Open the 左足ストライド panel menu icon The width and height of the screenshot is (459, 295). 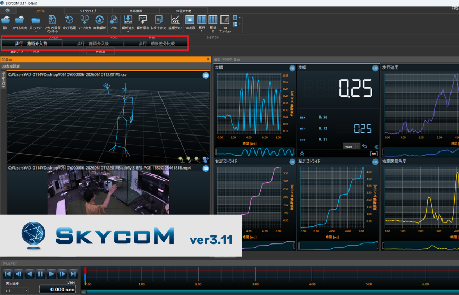(x=375, y=162)
